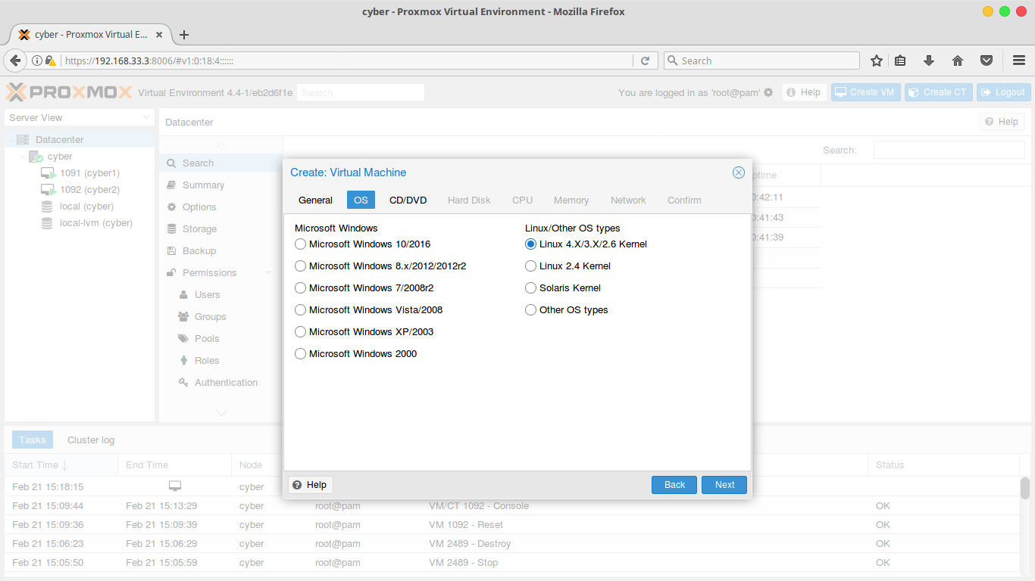This screenshot has height=581, width=1035.
Task: Select local-lvm (cyber) storage in tree
Action: (96, 223)
